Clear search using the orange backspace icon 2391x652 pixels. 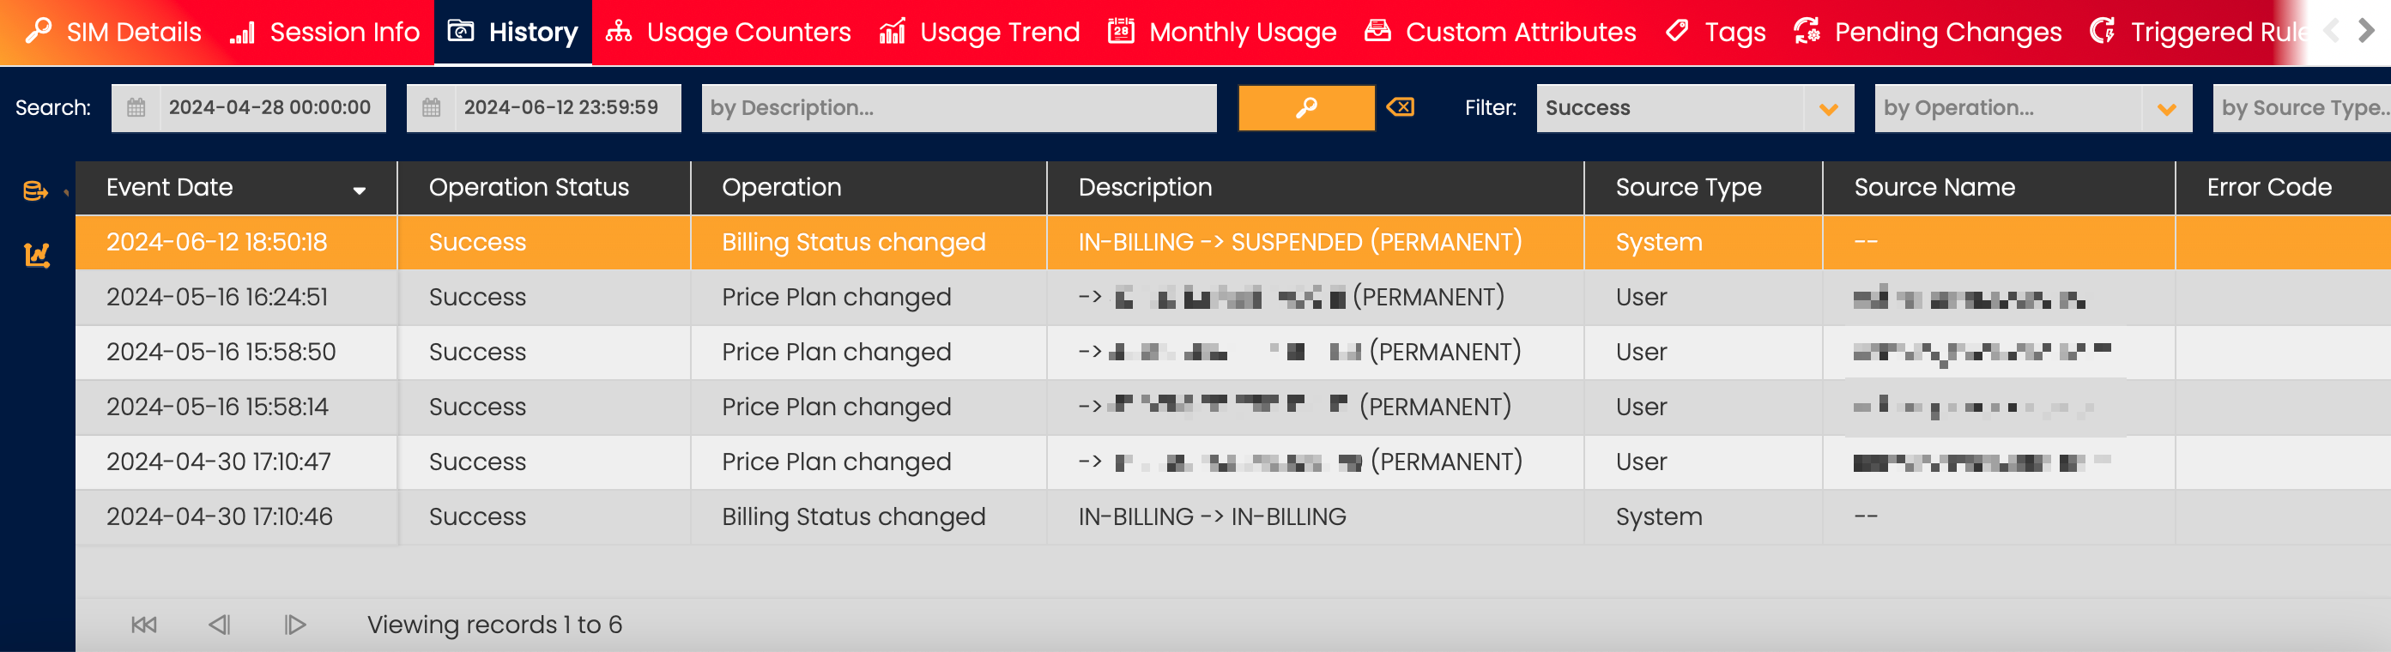(x=1400, y=107)
